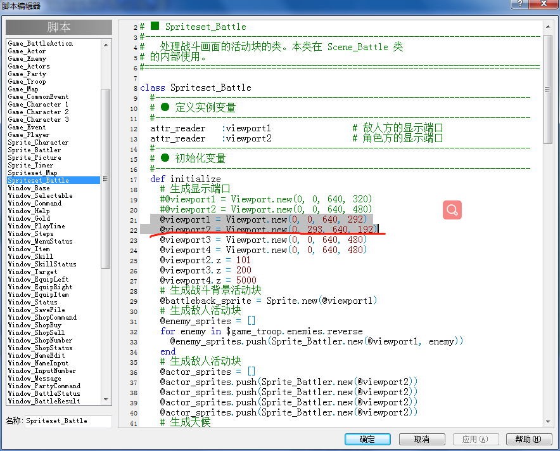Select the Window_Gold script
560x451 pixels.
pos(29,219)
